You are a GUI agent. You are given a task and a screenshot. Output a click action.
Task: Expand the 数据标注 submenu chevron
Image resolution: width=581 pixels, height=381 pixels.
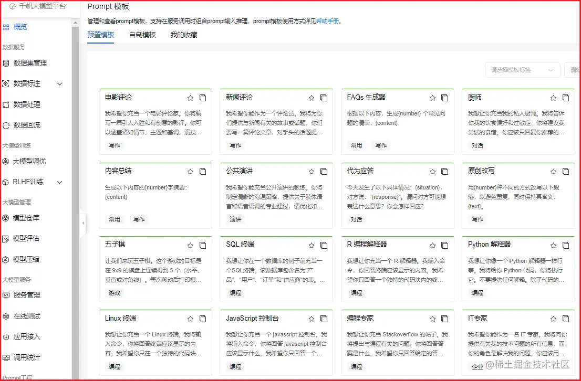(x=60, y=84)
